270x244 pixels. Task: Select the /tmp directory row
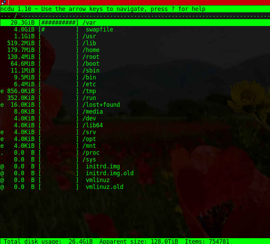pos(135,91)
